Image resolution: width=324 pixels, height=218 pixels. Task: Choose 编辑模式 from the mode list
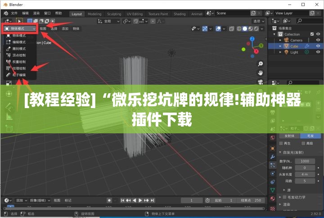19,42
